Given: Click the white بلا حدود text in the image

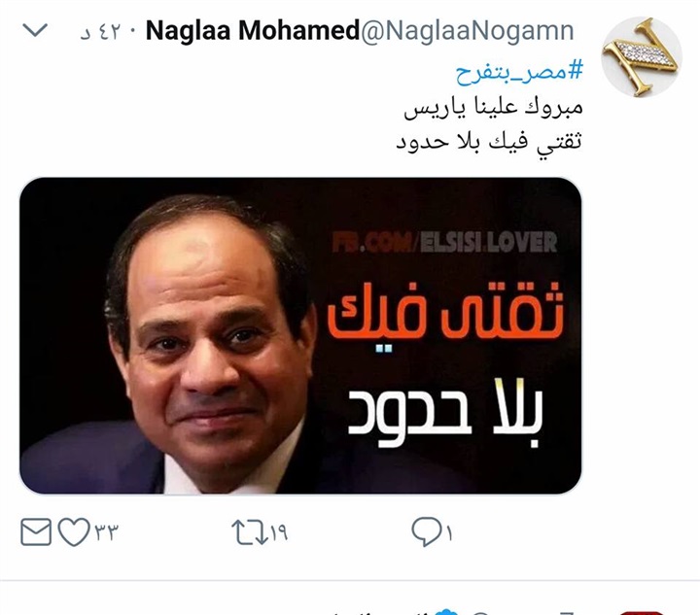Looking at the screenshot, I should click(445, 413).
